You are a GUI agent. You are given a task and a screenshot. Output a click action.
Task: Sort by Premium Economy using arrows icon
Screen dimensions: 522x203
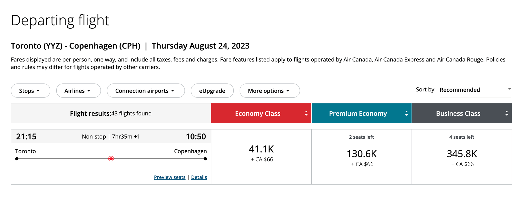[x=406, y=113]
